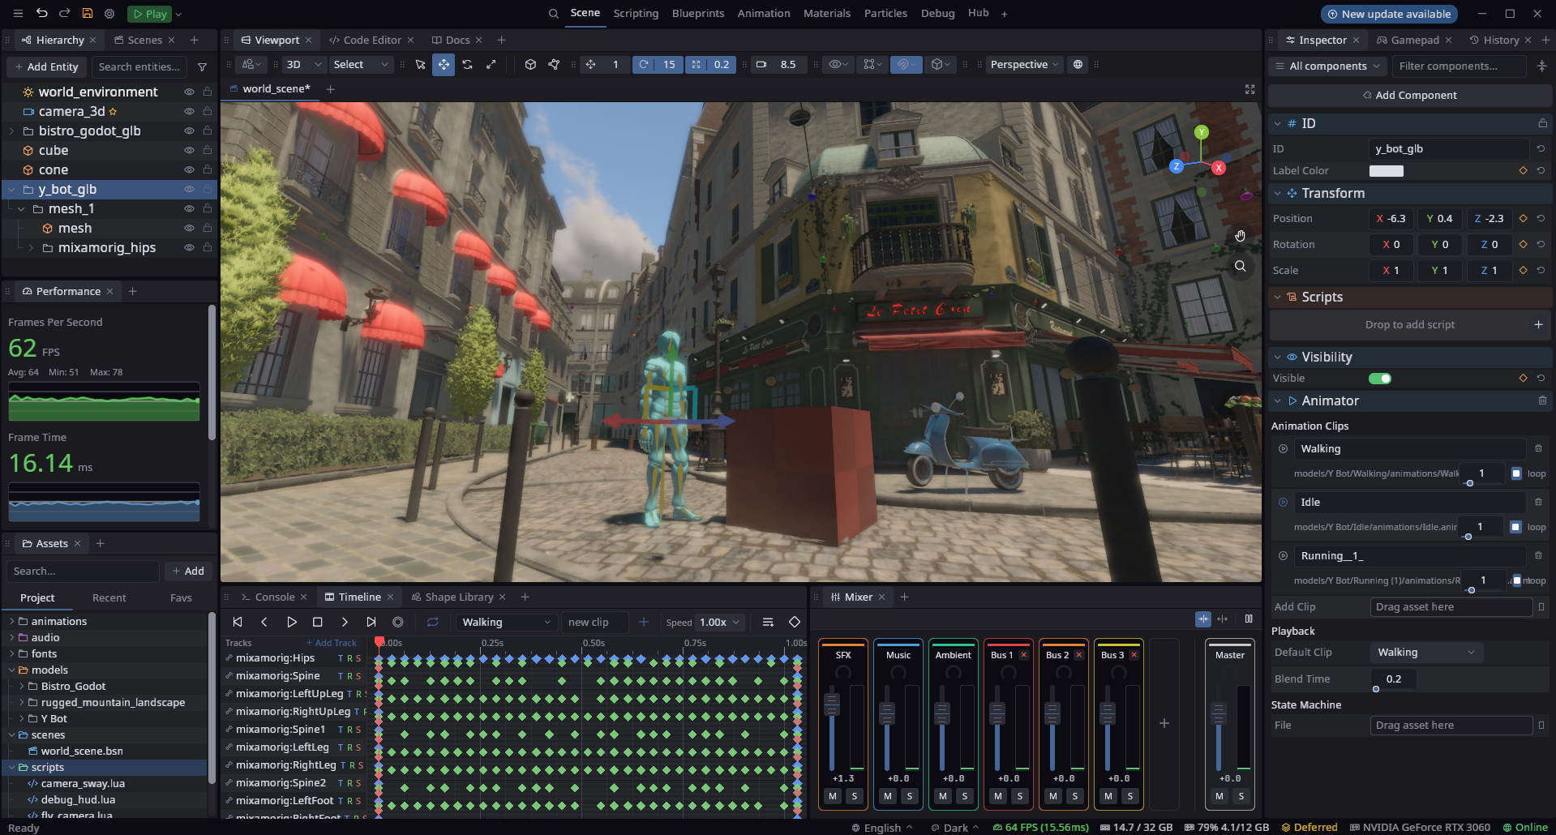Click the save icon in top bar
The height and width of the screenshot is (835, 1556).
point(87,14)
